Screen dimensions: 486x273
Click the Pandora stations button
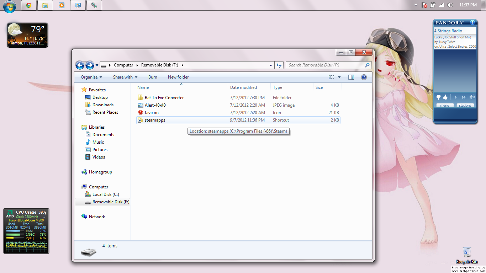[465, 105]
